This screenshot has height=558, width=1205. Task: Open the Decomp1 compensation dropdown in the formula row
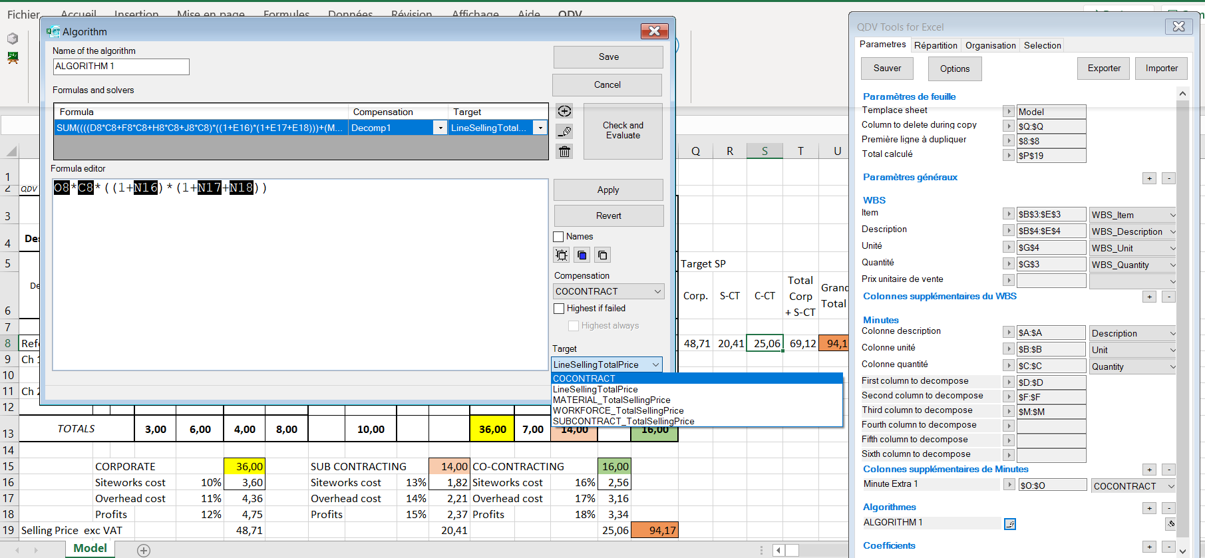(440, 128)
